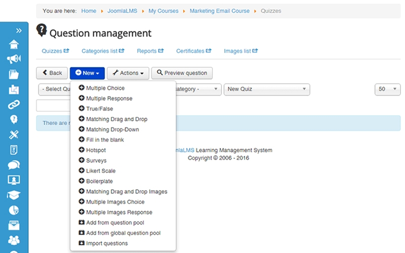405x253 pixels.
Task: Open homework pencil-ruler icon in sidebar
Action: [x=14, y=135]
